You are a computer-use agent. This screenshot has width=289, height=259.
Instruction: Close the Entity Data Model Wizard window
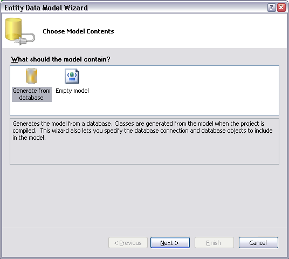tap(281, 8)
